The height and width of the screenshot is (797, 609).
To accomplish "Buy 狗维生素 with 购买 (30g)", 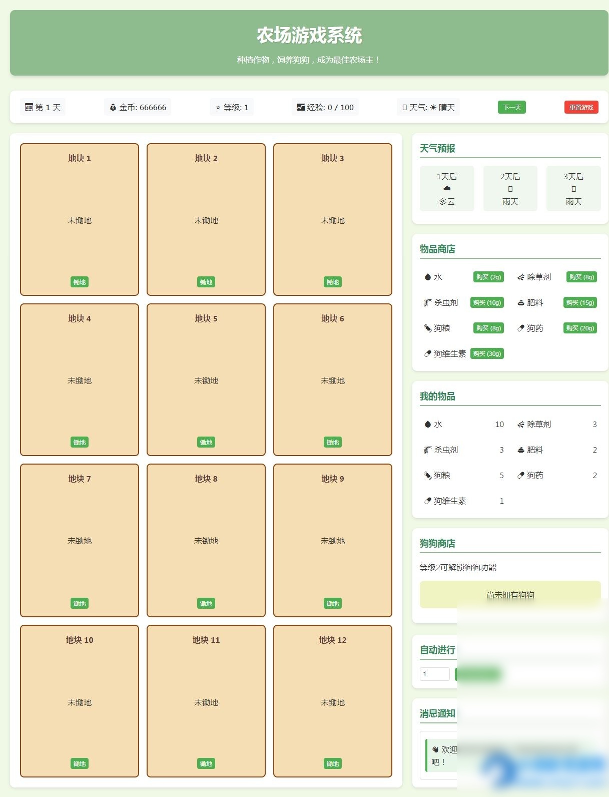I will pos(487,353).
